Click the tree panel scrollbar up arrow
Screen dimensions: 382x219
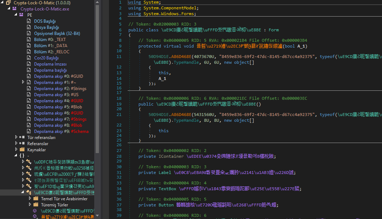pyautogui.click(x=97, y=2)
